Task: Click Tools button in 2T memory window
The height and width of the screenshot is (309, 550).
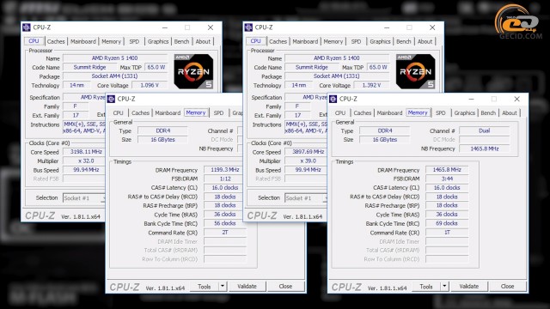Action: [205, 286]
